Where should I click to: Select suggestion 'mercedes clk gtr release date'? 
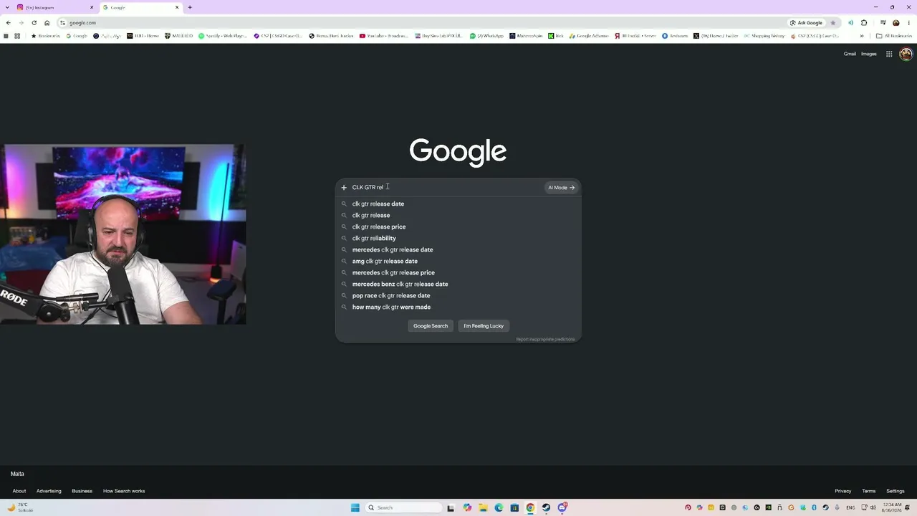pyautogui.click(x=458, y=250)
